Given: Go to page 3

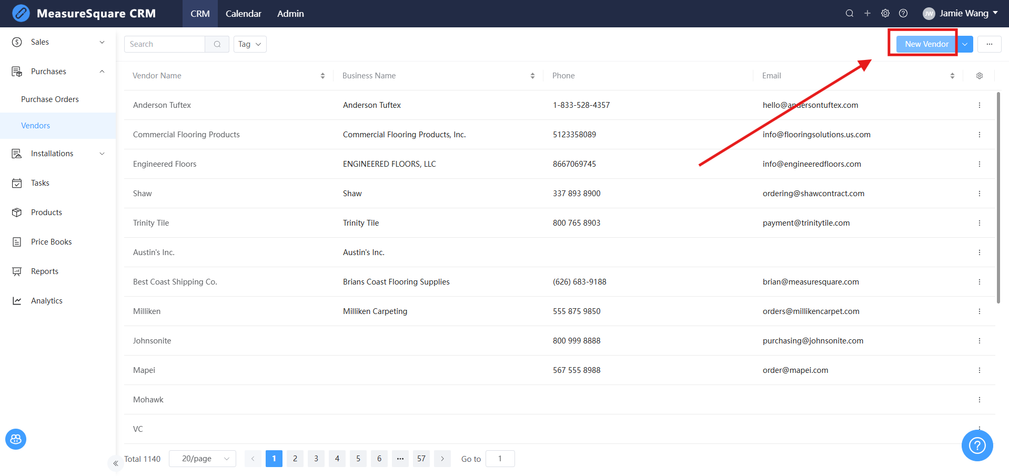Looking at the screenshot, I should [x=316, y=459].
